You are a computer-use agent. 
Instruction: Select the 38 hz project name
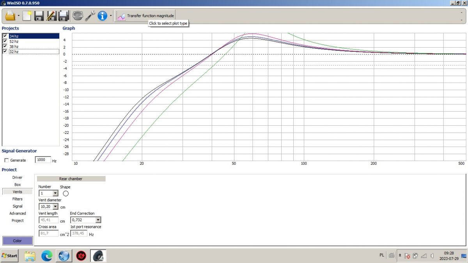14,46
